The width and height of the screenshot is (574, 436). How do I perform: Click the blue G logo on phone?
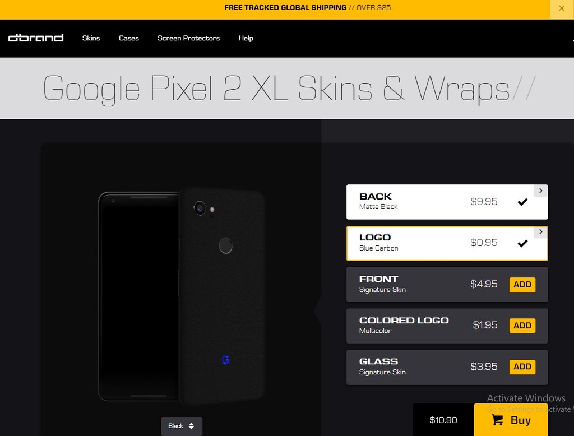(225, 360)
